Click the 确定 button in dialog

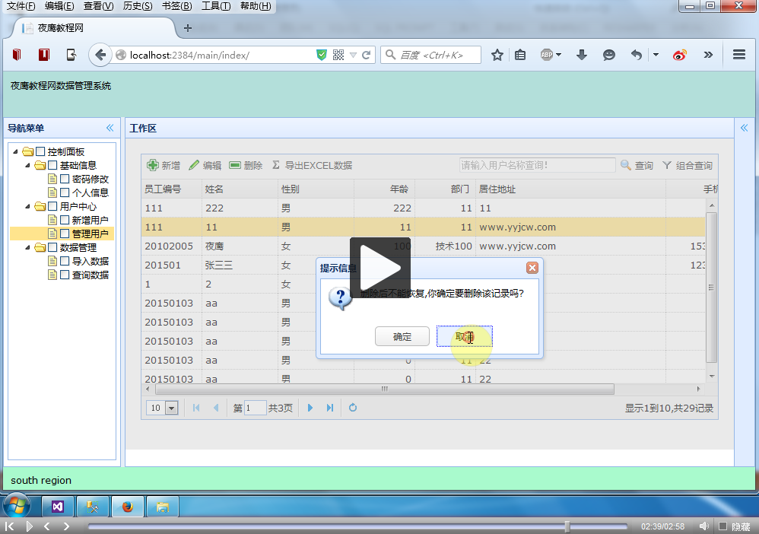402,336
